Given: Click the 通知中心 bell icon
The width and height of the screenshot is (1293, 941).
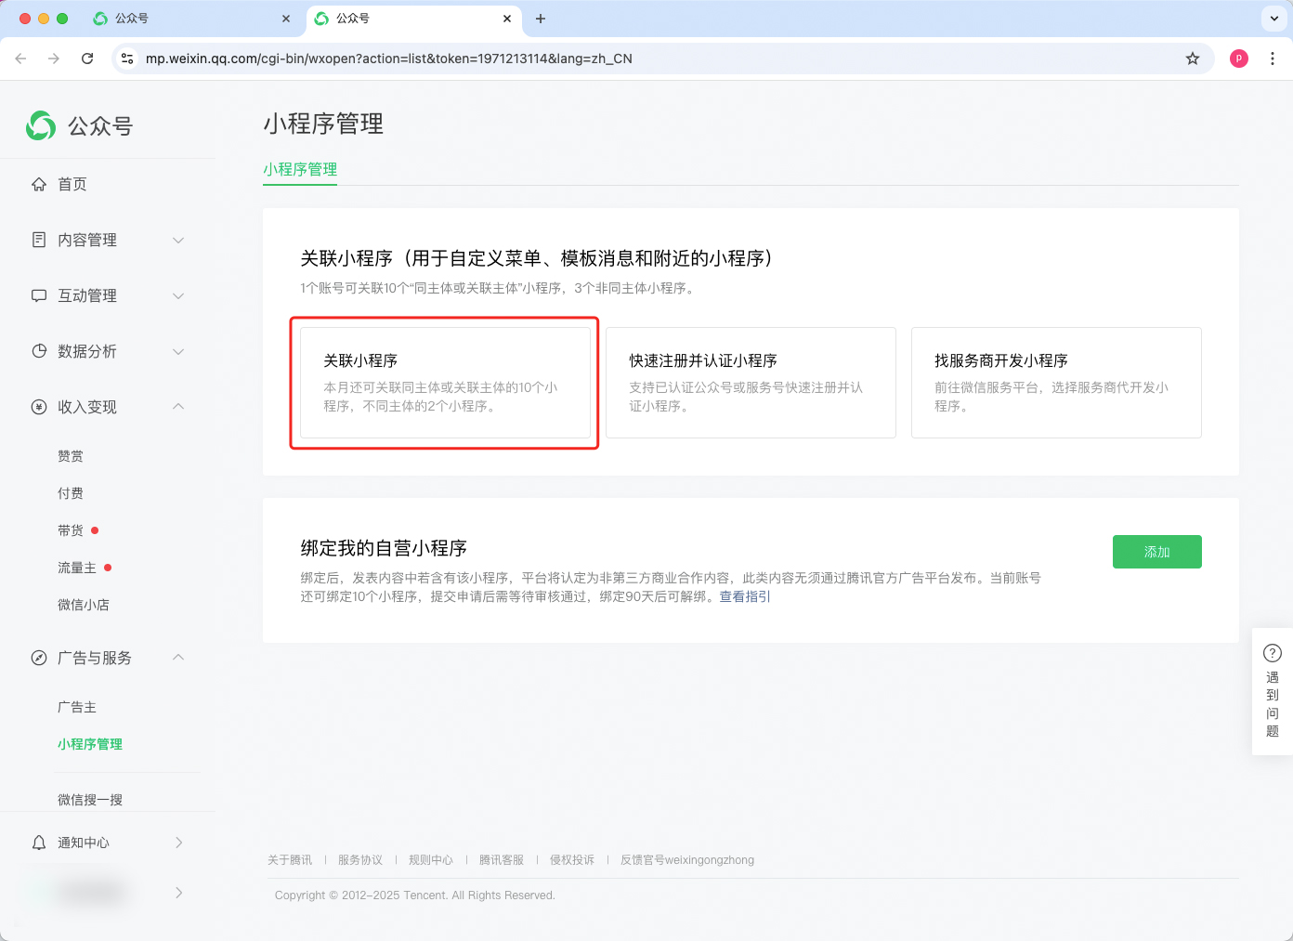Looking at the screenshot, I should pyautogui.click(x=39, y=843).
